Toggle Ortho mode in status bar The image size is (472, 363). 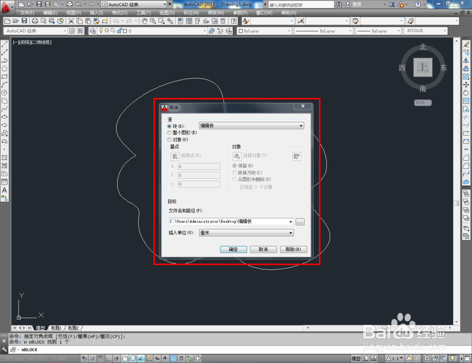(x=108, y=358)
